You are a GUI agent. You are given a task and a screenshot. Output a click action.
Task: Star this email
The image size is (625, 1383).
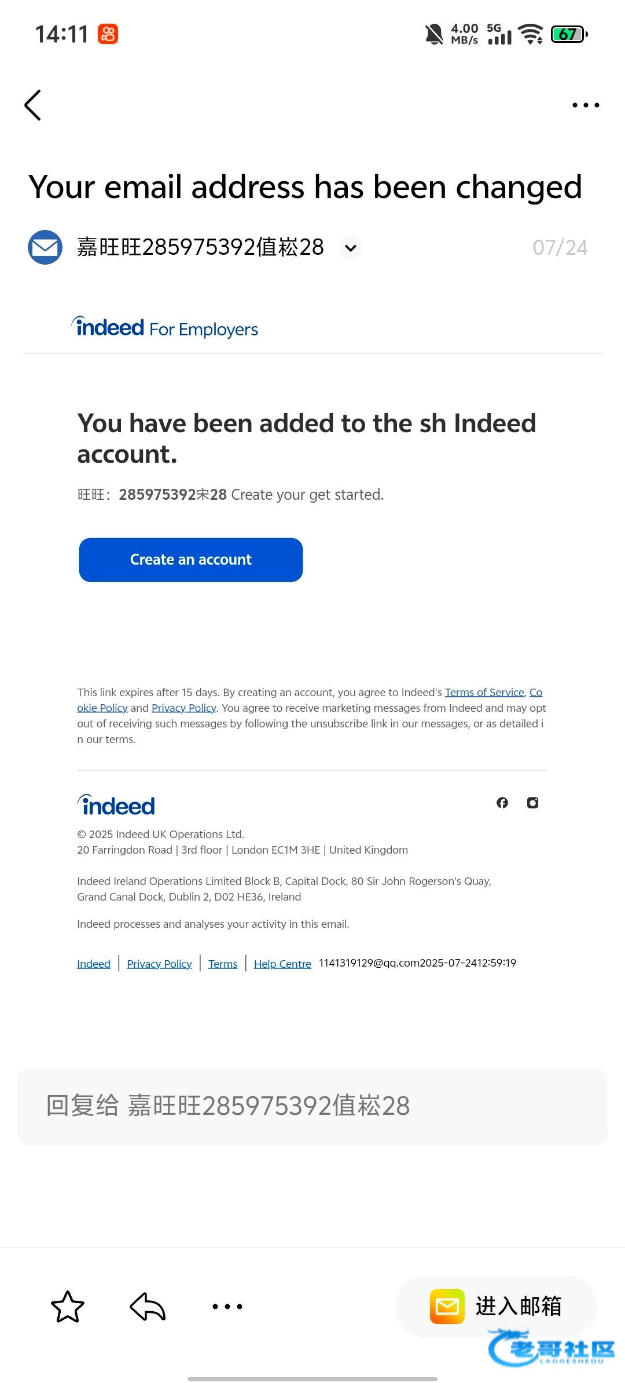[x=68, y=1307]
